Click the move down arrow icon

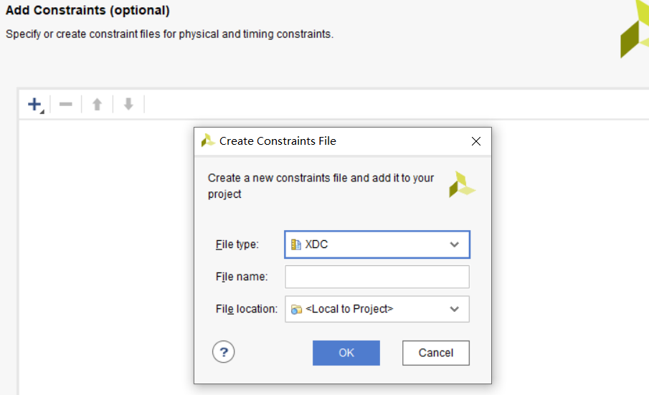pyautogui.click(x=128, y=104)
